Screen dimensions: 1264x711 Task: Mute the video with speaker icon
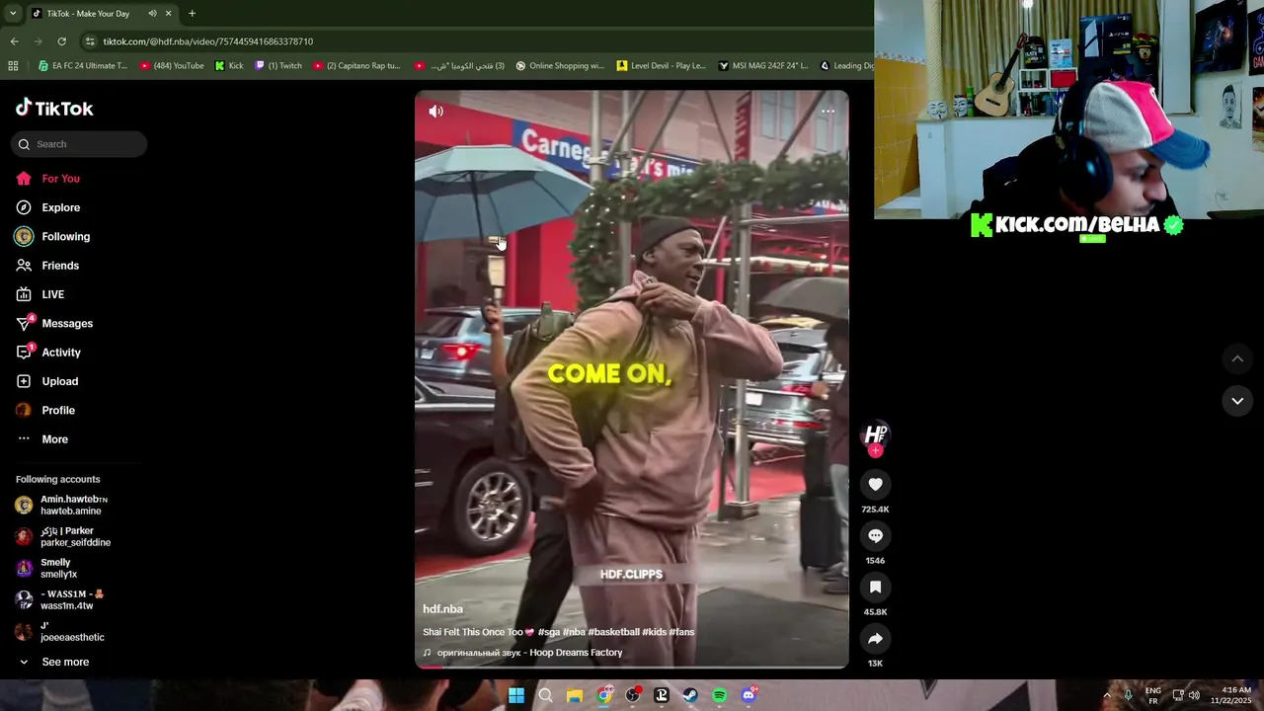tap(435, 112)
